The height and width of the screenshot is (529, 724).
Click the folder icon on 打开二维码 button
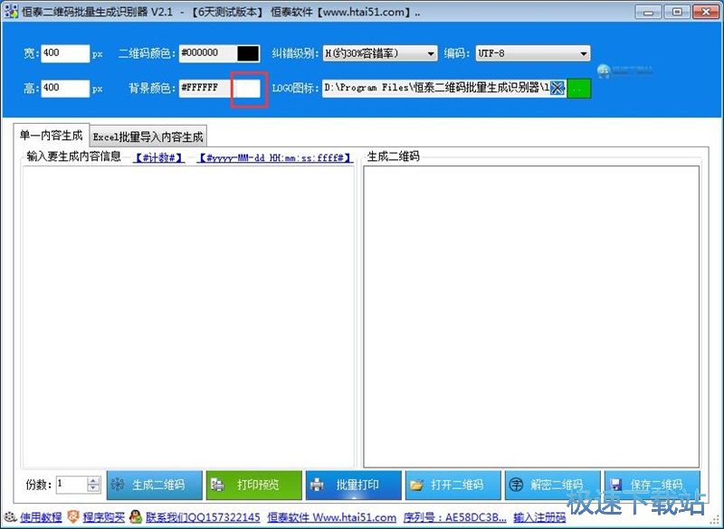click(416, 485)
